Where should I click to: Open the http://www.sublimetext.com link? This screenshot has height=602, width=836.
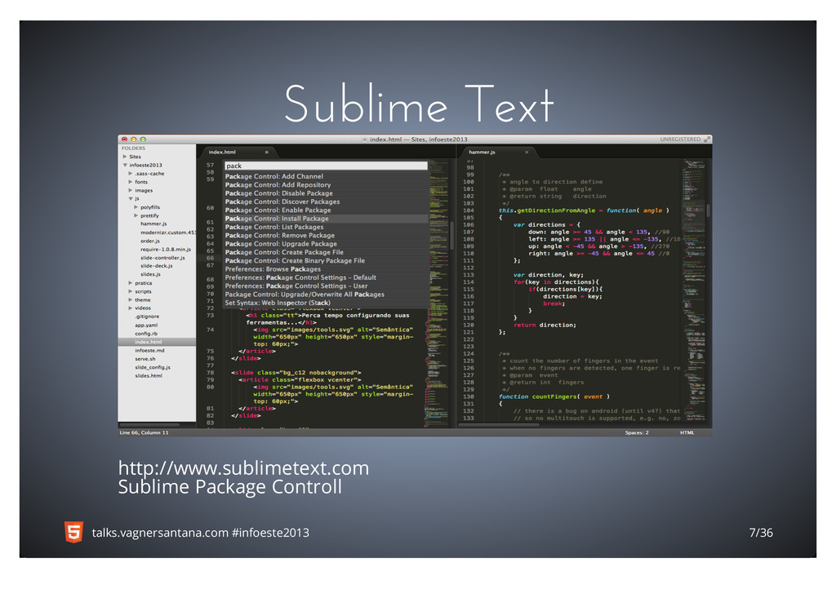[243, 467]
